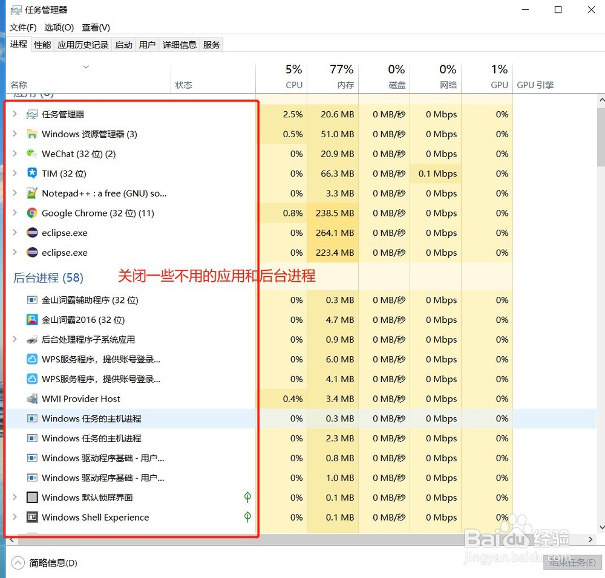Switch to the 服务 tab

click(x=211, y=45)
